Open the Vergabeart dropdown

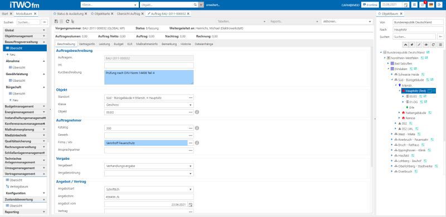149,166
